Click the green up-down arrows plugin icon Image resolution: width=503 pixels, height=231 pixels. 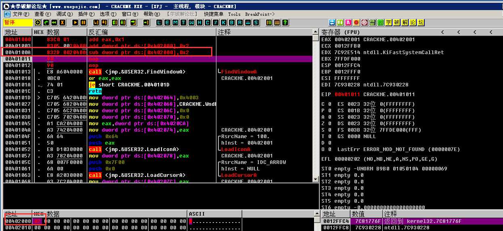(340, 23)
